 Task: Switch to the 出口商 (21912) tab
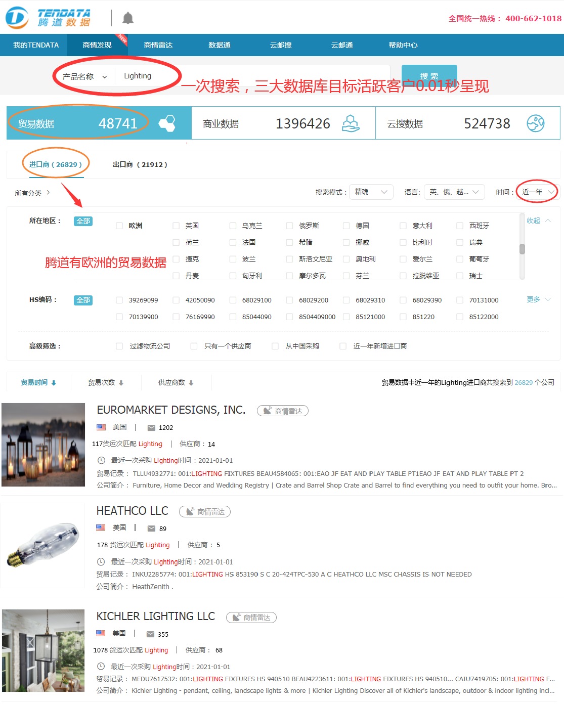(x=140, y=165)
